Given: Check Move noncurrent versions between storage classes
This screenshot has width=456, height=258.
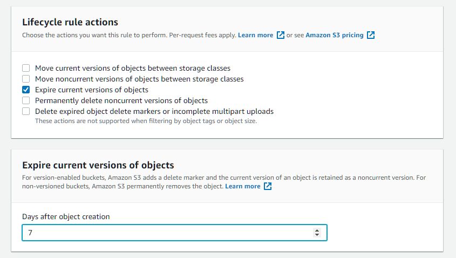Looking at the screenshot, I should coord(26,79).
